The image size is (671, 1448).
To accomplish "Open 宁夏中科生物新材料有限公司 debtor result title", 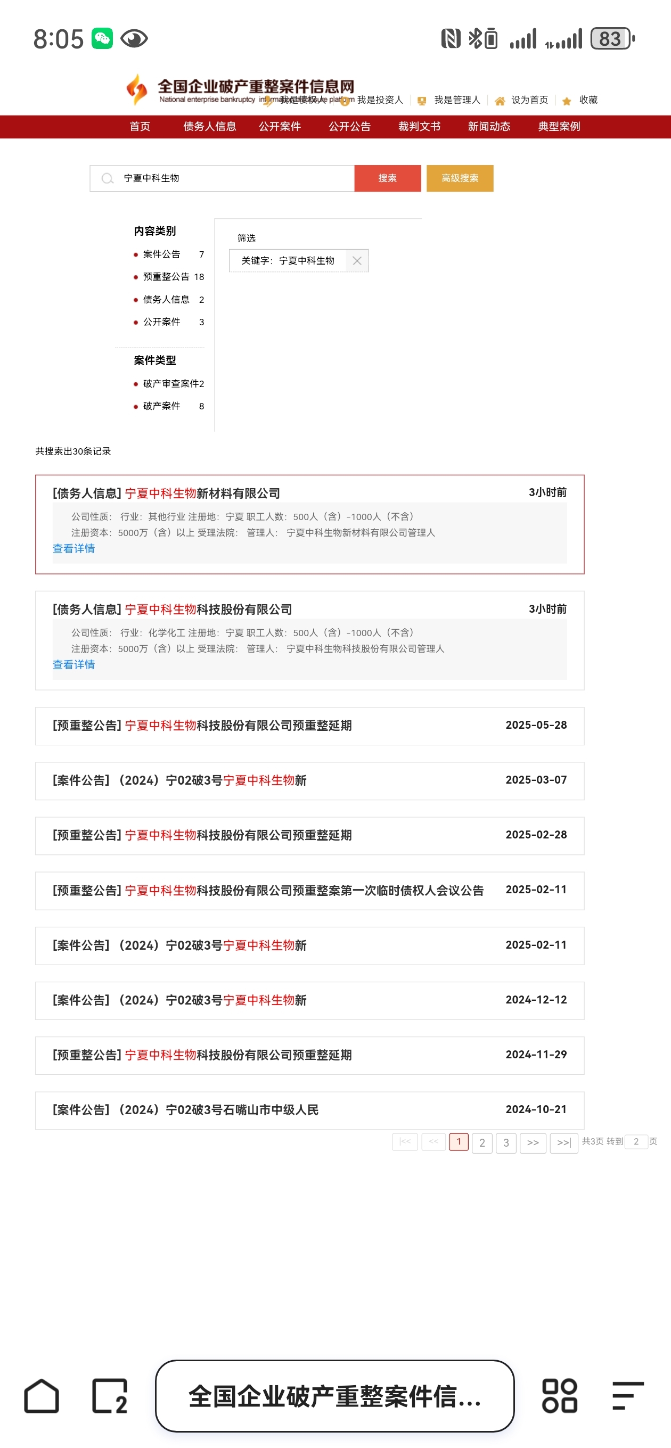I will (167, 493).
